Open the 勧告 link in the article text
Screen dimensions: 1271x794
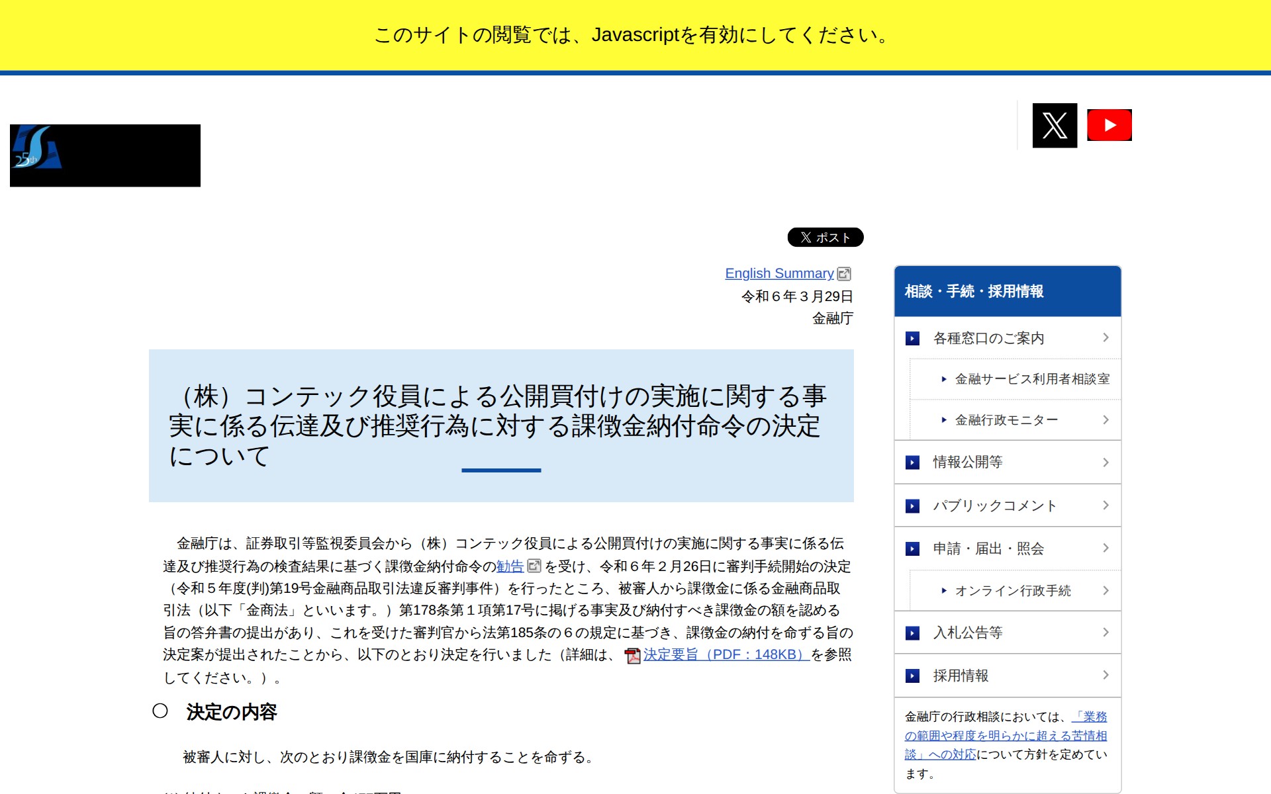508,566
